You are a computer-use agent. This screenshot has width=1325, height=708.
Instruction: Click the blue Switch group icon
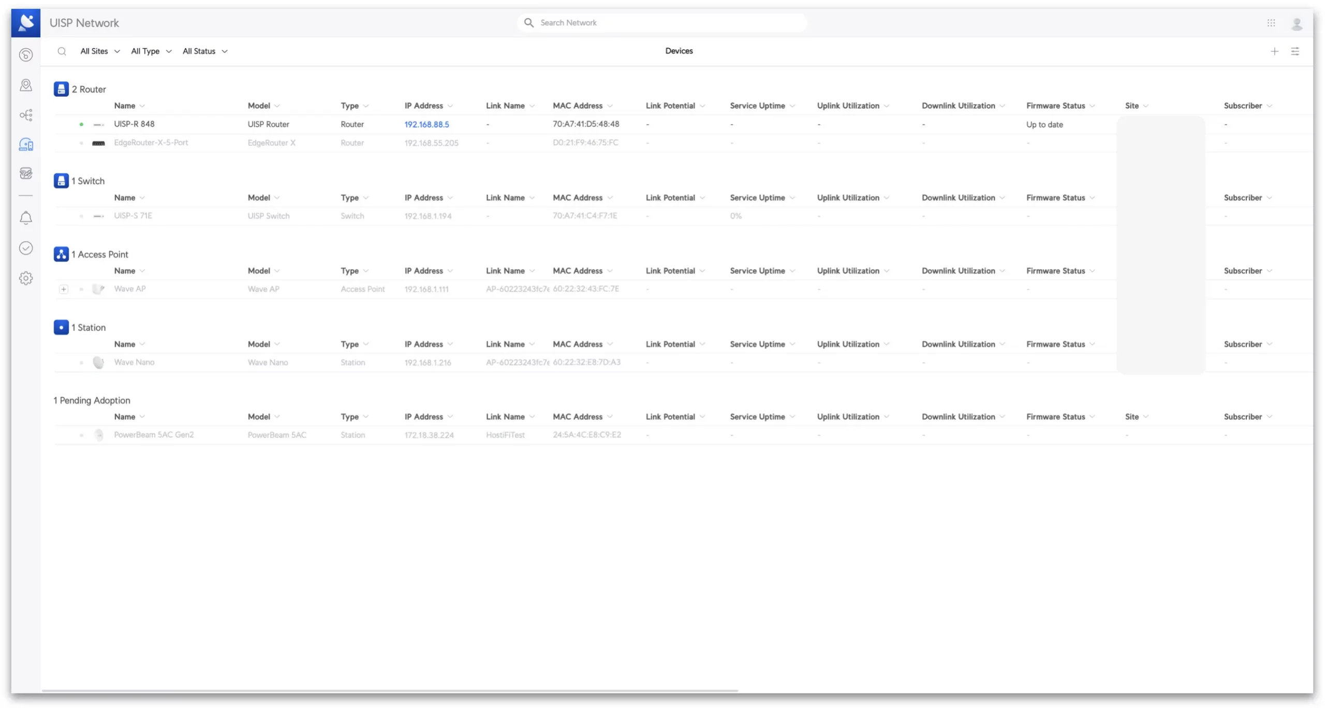click(61, 181)
